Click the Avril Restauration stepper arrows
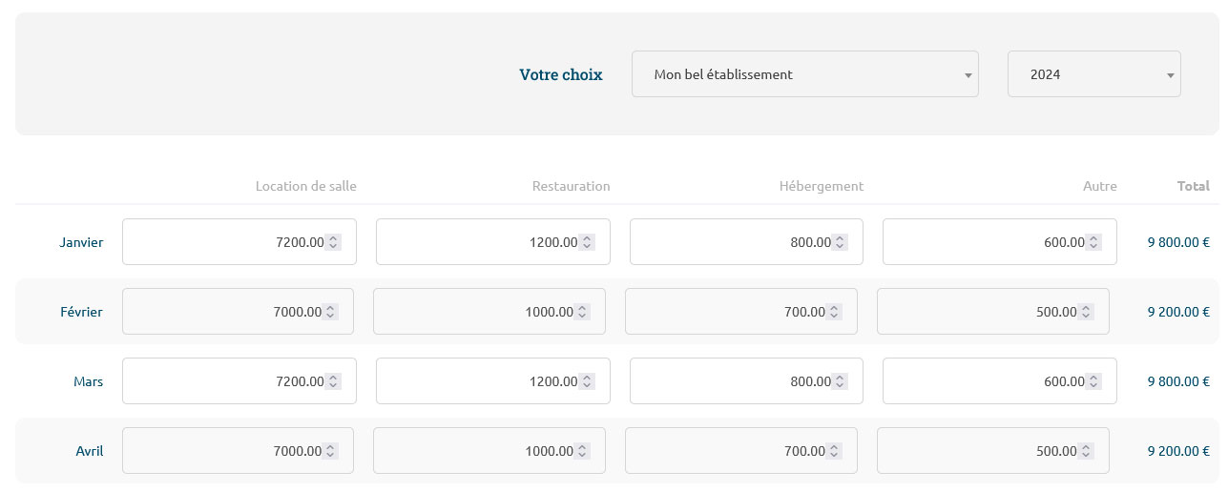This screenshot has width=1228, height=492. click(x=582, y=451)
